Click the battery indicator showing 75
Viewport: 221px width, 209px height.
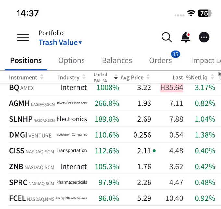click(x=205, y=13)
